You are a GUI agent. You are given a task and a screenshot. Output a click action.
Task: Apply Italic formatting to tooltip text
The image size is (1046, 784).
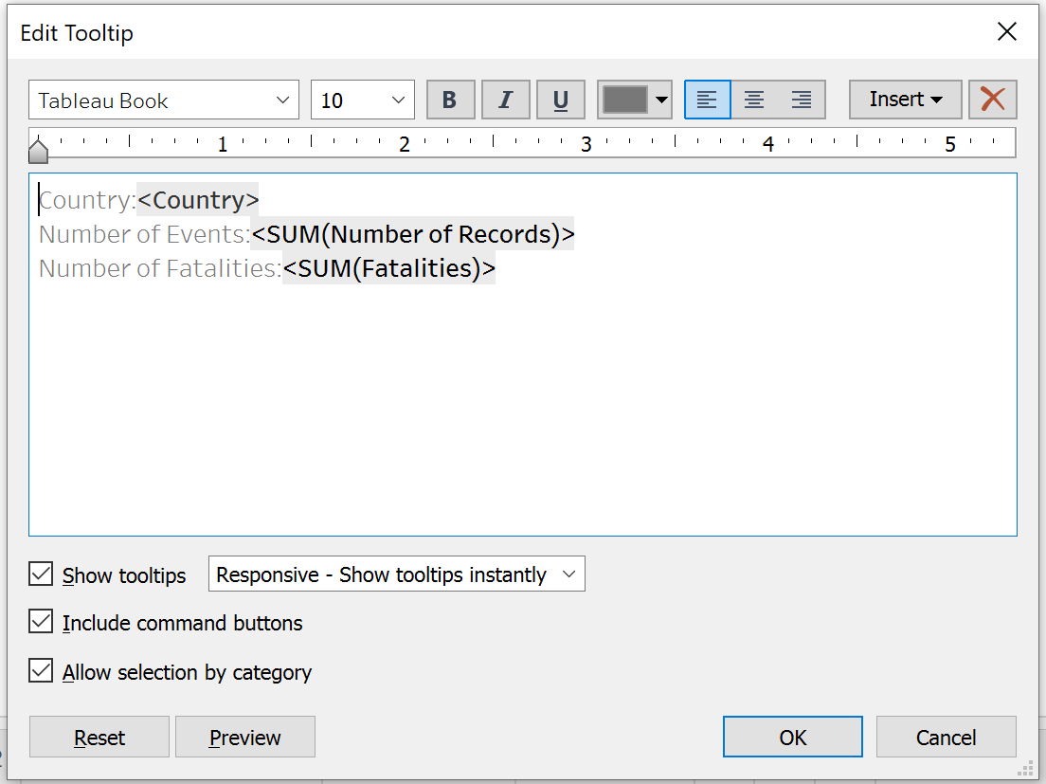pyautogui.click(x=505, y=100)
